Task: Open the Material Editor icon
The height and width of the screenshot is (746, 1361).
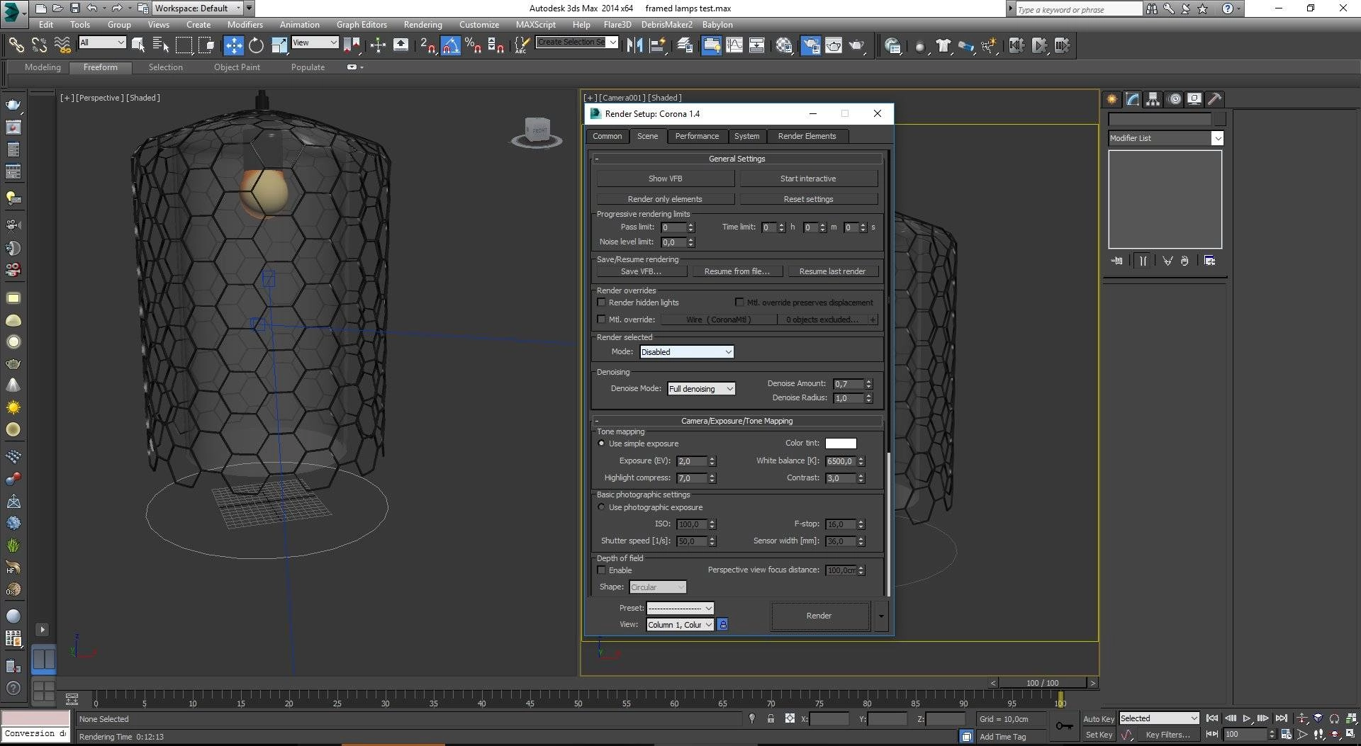Action: (784, 45)
